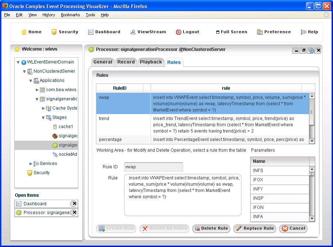The image size is (333, 247).
Task: Expand the com.bea.wlevs tree node
Action: point(37,90)
